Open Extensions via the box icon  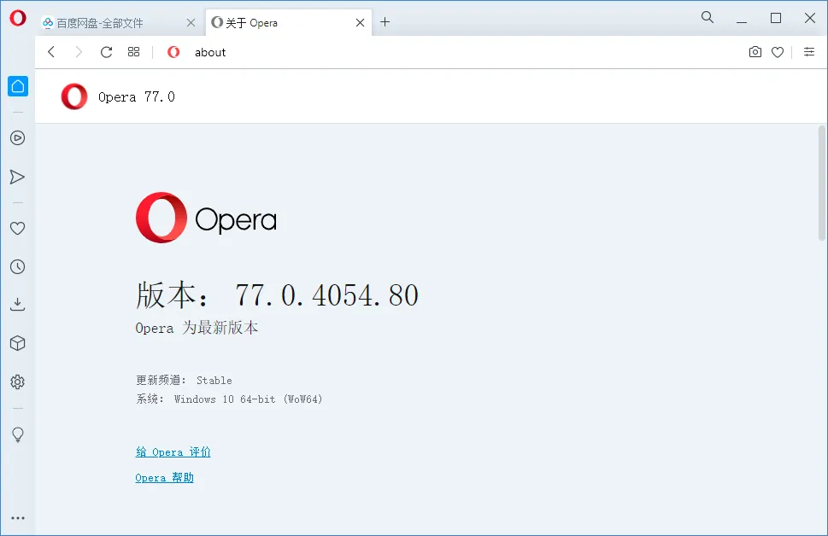tap(17, 342)
